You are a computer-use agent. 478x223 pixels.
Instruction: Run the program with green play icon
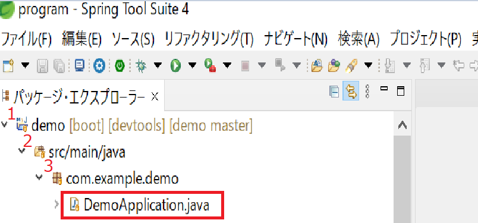pos(175,65)
